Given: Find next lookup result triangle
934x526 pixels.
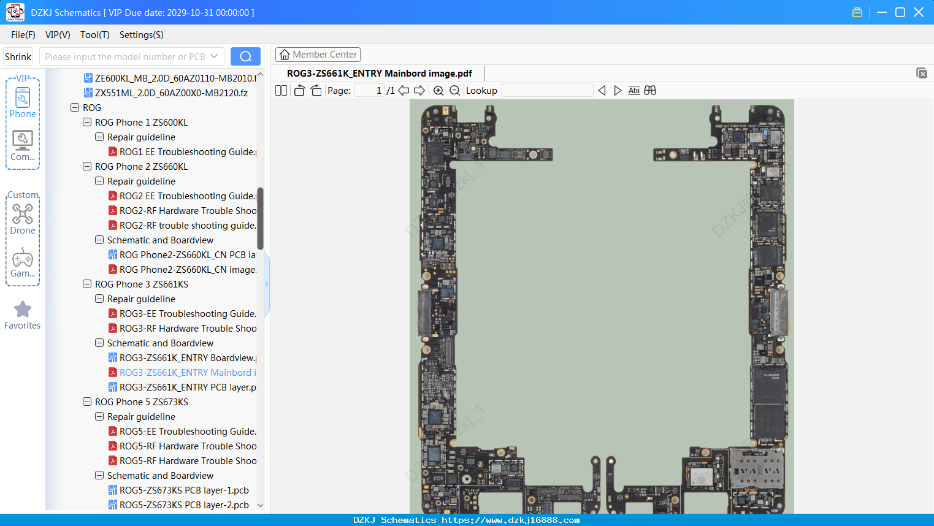Looking at the screenshot, I should click(618, 91).
